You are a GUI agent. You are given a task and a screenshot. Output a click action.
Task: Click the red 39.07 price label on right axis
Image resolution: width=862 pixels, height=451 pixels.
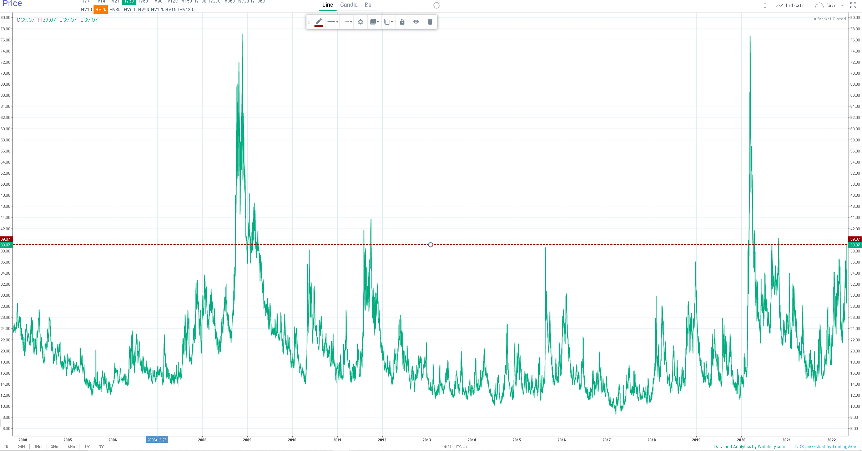(855, 239)
